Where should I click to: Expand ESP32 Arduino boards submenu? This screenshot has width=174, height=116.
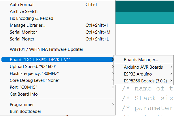tap(143, 74)
